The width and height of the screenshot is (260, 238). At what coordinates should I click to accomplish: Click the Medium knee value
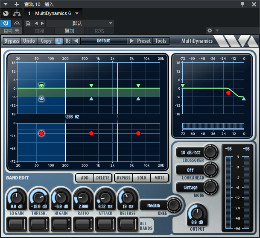coord(154,206)
